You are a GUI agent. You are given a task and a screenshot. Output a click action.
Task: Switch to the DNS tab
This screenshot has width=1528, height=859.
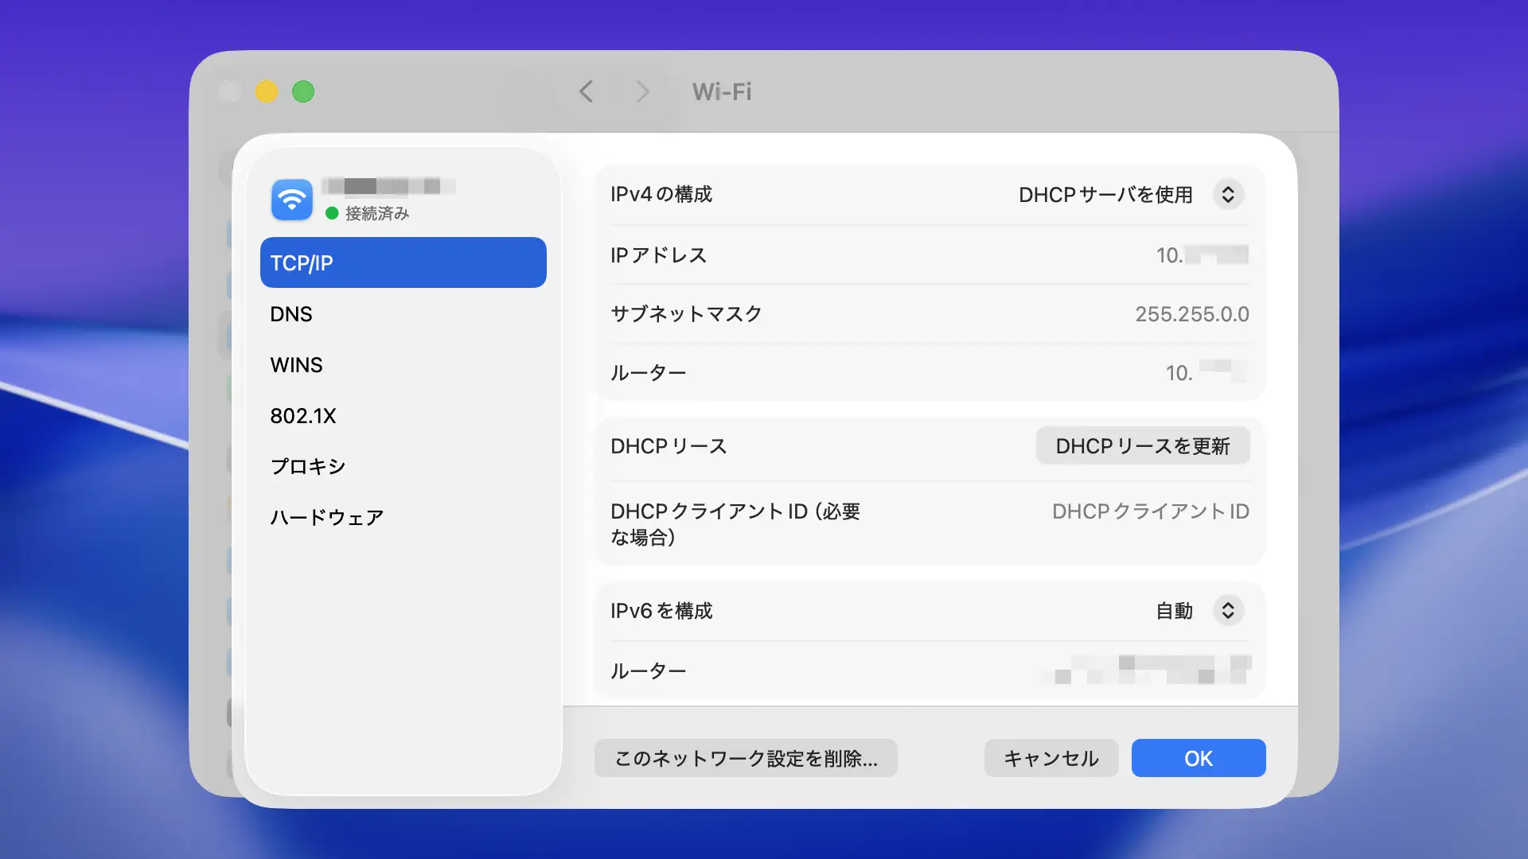291,314
